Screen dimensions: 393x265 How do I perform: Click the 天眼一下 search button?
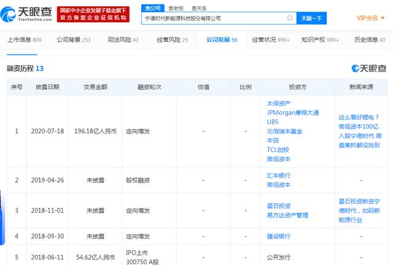point(311,18)
